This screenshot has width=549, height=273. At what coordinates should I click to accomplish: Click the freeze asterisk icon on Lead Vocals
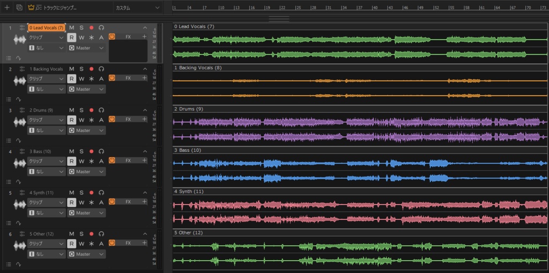click(91, 38)
